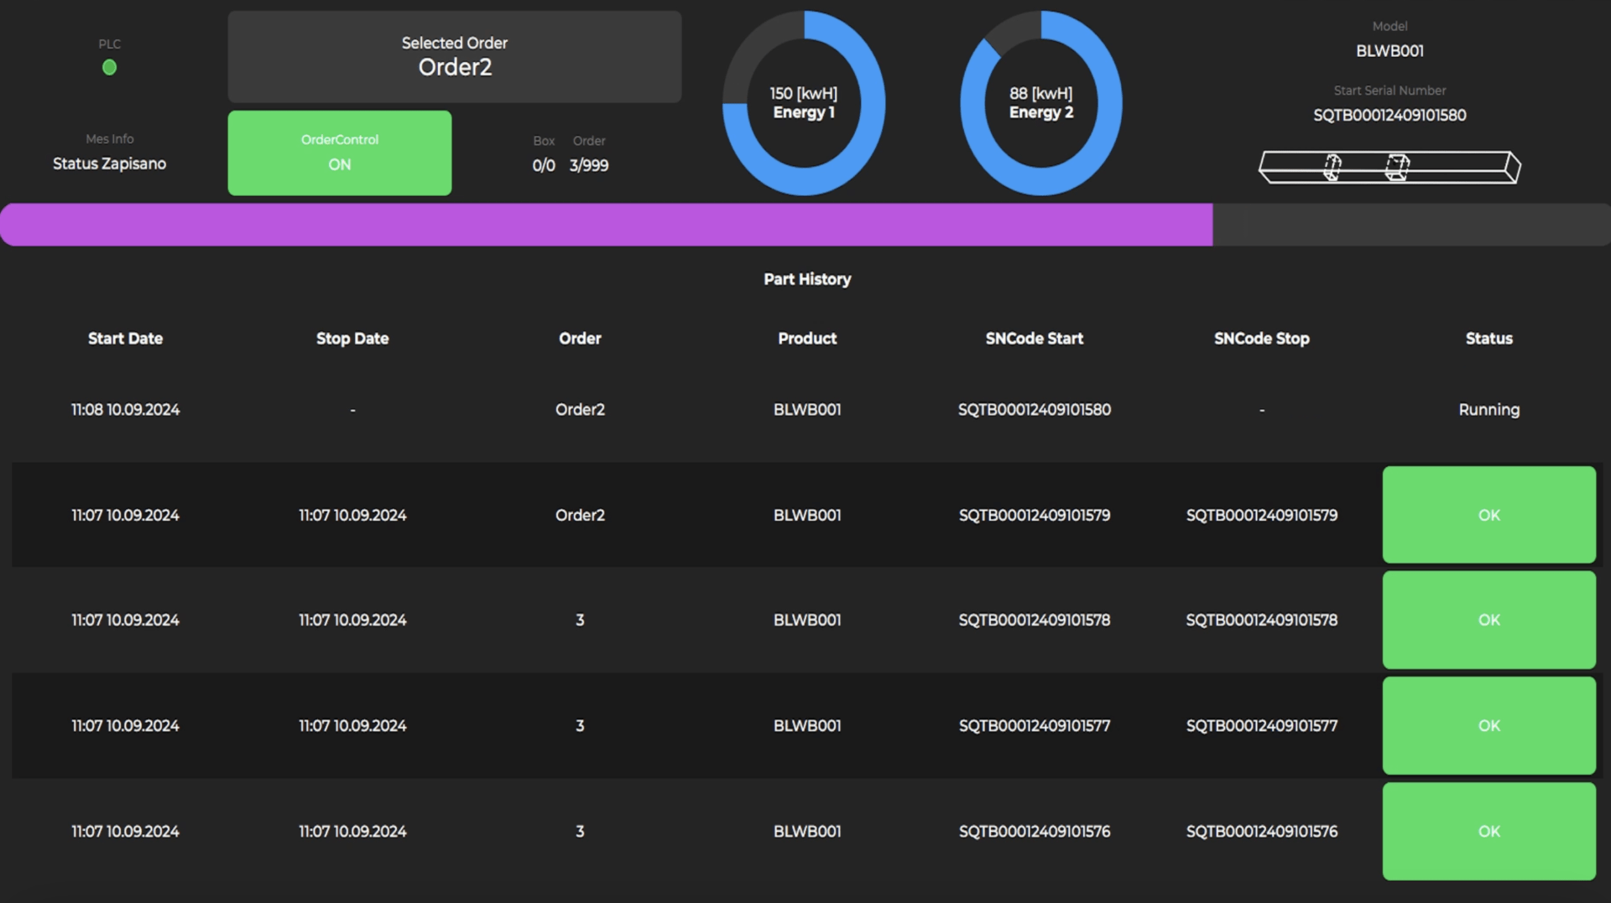This screenshot has width=1611, height=903.
Task: Click SNCode Start SQTB00012409101580 in the table
Action: click(1035, 410)
